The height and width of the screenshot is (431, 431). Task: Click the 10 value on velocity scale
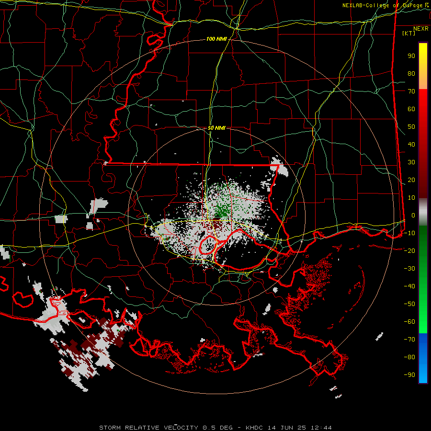click(411, 198)
